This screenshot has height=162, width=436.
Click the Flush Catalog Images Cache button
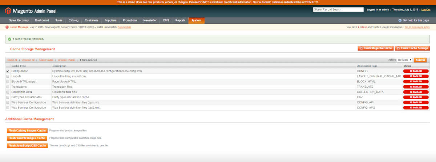(27, 130)
